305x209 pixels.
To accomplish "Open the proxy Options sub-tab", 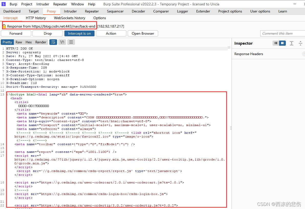I will click(100, 18).
